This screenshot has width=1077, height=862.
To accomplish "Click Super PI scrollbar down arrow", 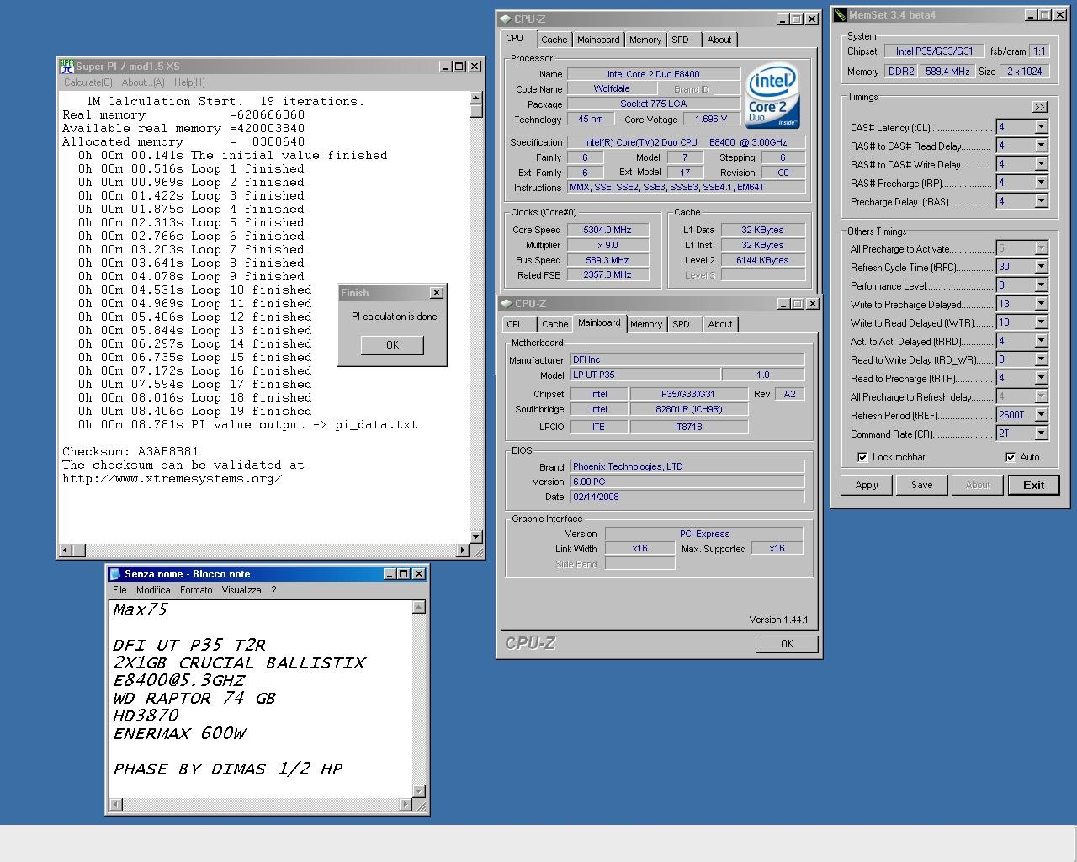I will [x=476, y=536].
